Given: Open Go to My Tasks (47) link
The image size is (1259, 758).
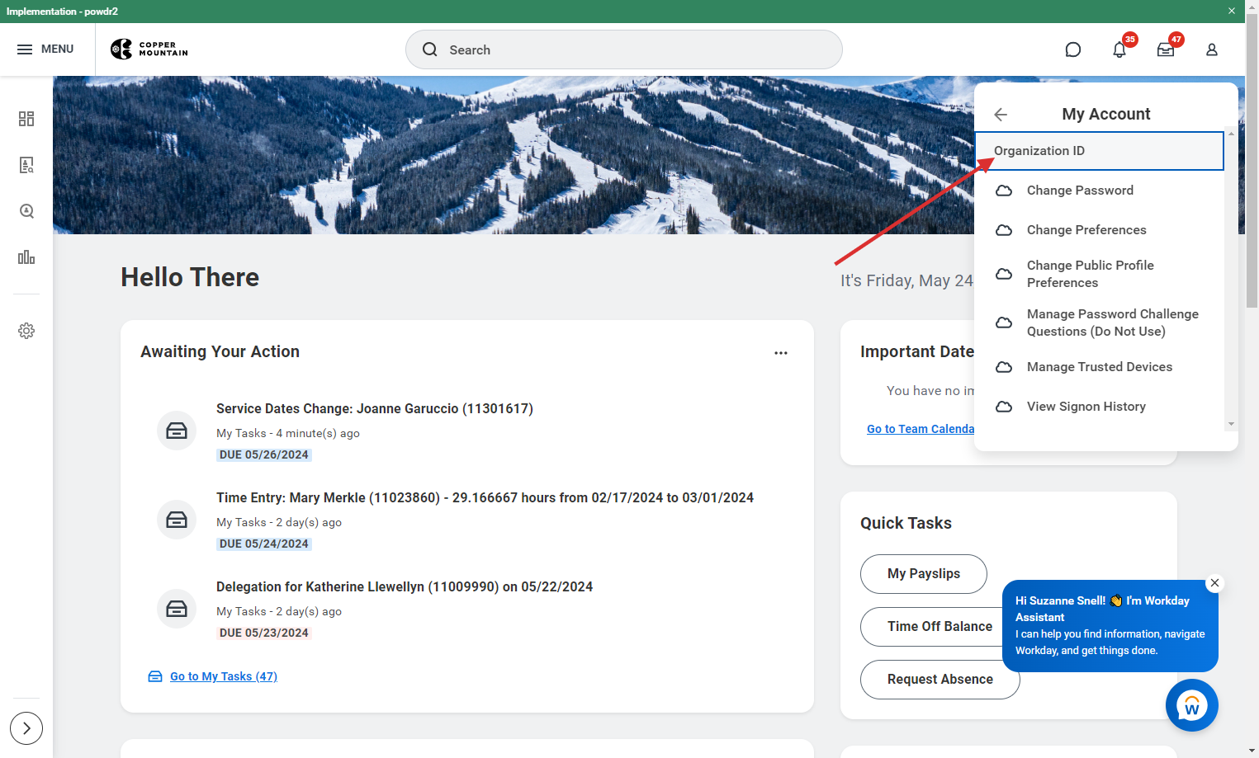Looking at the screenshot, I should click(x=224, y=676).
